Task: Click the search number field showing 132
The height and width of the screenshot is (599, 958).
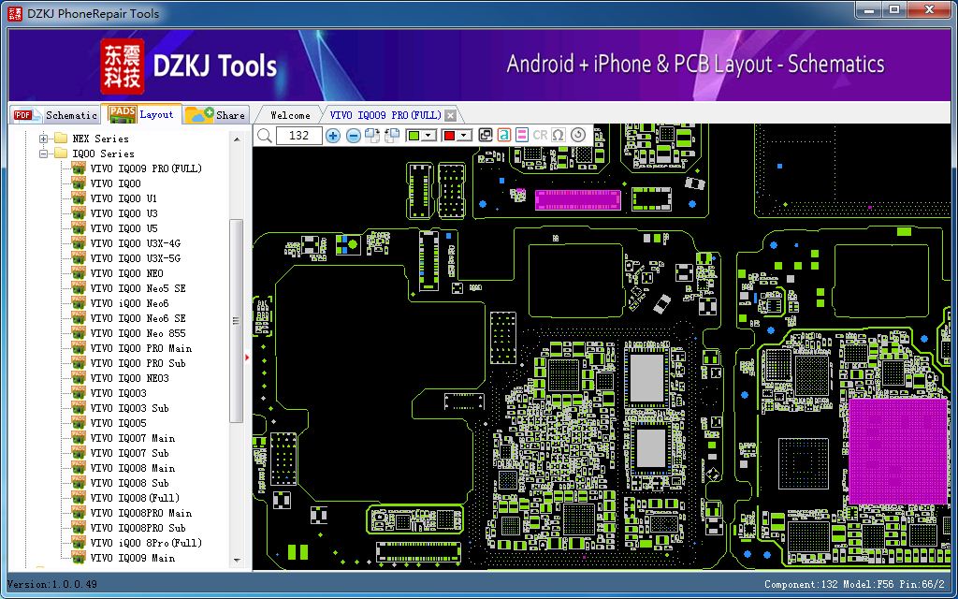Action: click(x=298, y=136)
